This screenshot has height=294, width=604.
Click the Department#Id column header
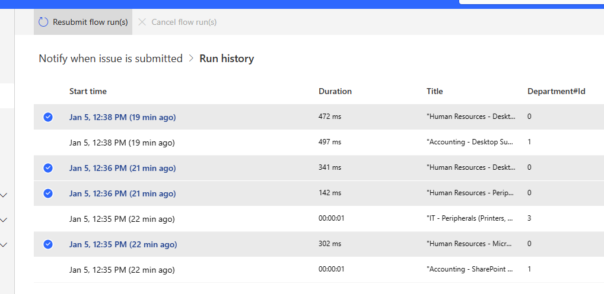pos(556,91)
